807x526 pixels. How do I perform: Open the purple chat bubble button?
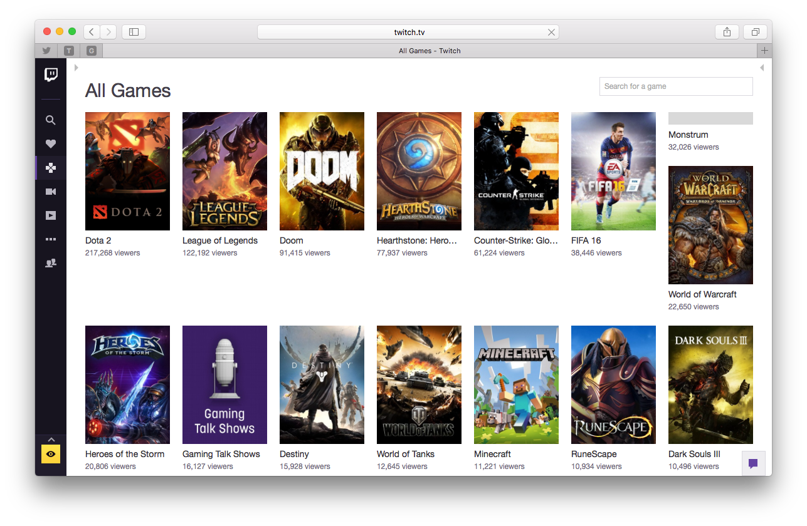[x=754, y=463]
